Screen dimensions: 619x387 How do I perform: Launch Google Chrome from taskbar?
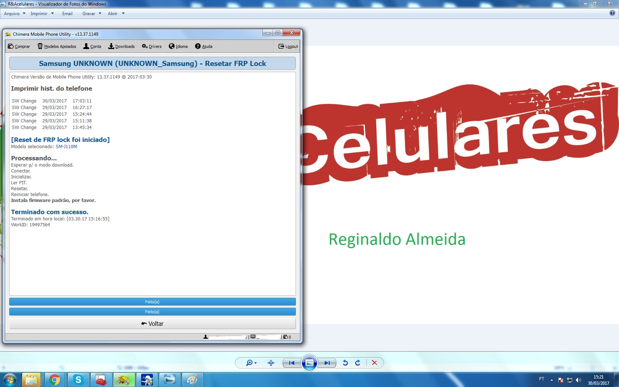55,380
